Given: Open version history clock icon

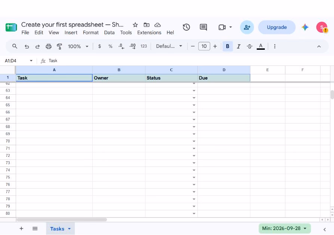Looking at the screenshot, I should tap(186, 27).
